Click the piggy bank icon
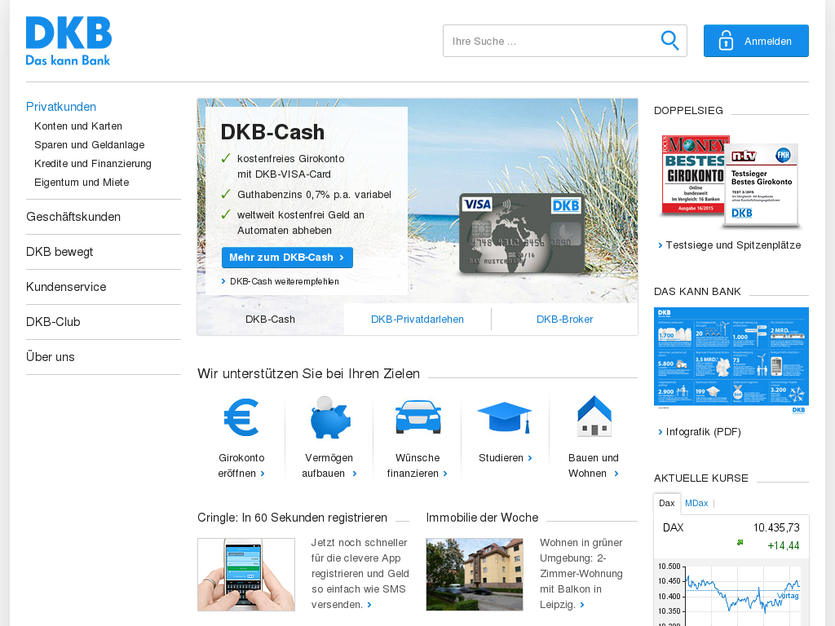Viewport: 835px width, 626px height. click(330, 417)
